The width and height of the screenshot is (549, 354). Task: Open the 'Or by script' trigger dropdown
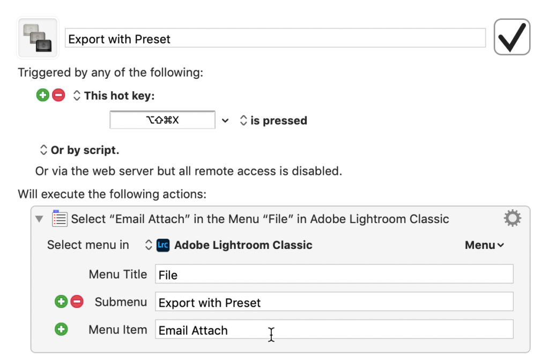[x=43, y=150]
